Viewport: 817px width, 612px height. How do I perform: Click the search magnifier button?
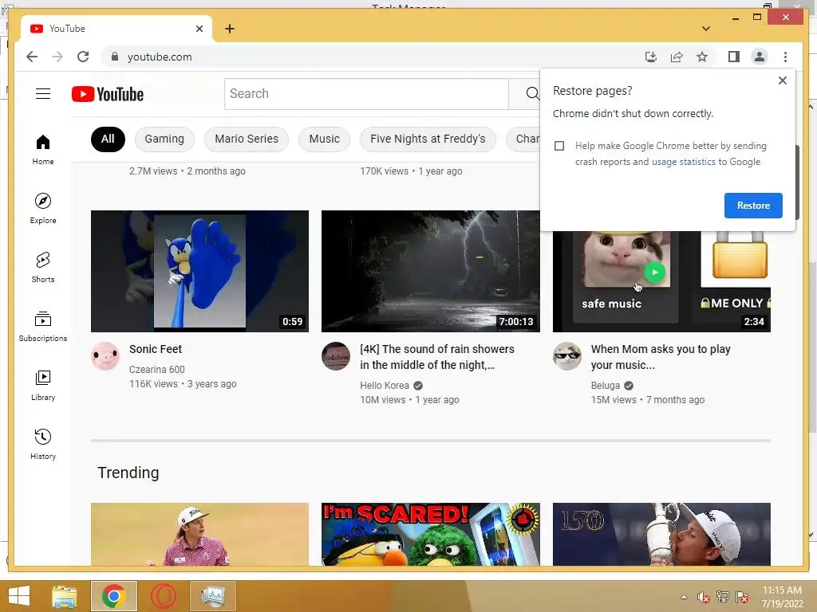pos(532,94)
